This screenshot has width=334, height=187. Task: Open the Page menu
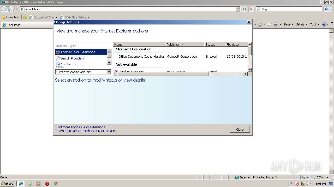point(289,24)
